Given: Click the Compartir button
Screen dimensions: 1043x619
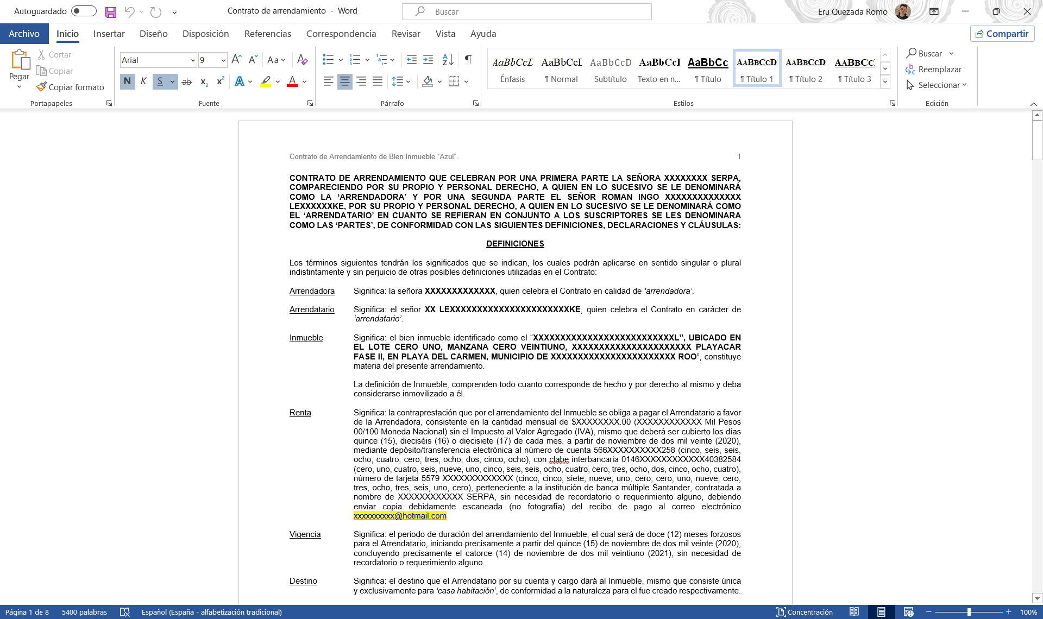Looking at the screenshot, I should (1002, 34).
